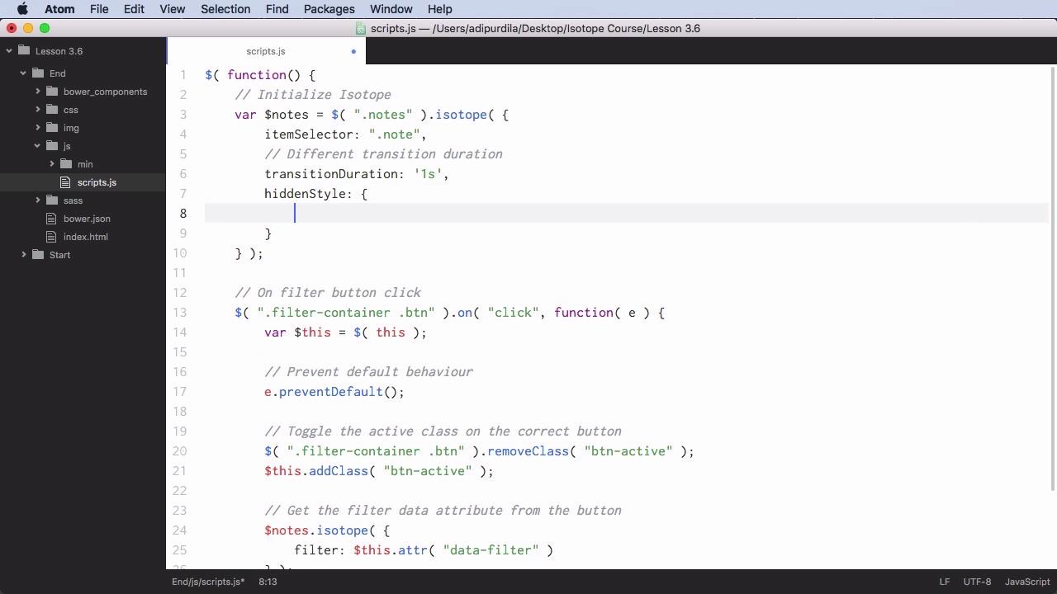
Task: Select the sass folder label
Action: [x=73, y=200]
